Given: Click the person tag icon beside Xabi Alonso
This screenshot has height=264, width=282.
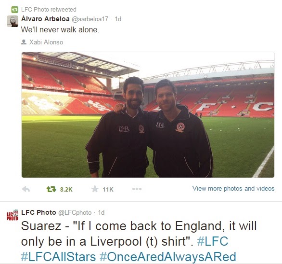Looking at the screenshot, I should point(24,42).
